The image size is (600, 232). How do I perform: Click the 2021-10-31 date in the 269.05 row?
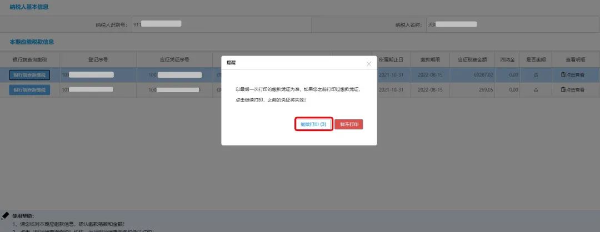click(x=392, y=90)
